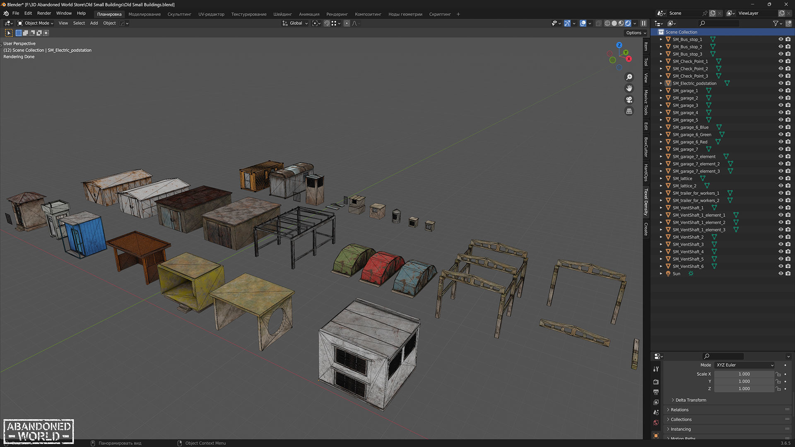Toggle the show overlays button
Screen dimensions: 795x447
click(x=583, y=23)
